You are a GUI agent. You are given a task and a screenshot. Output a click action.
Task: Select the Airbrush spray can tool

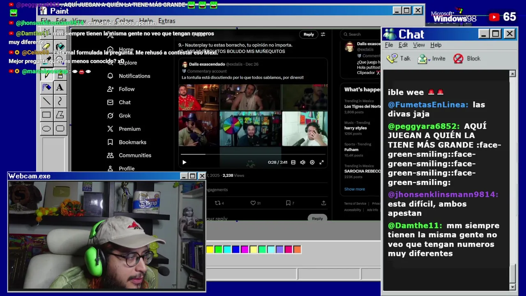point(46,87)
